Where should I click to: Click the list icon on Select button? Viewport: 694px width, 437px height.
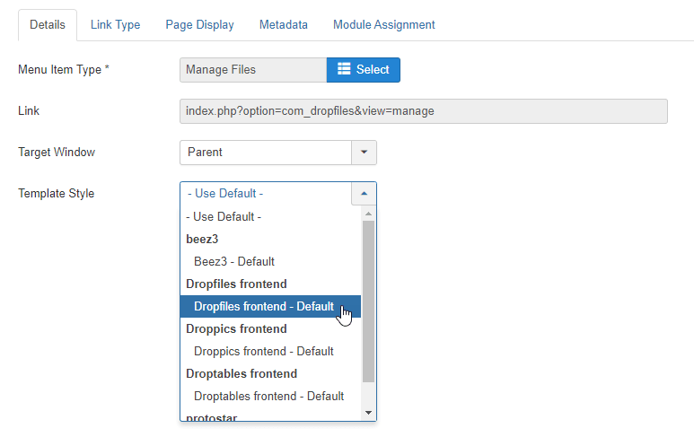[343, 70]
